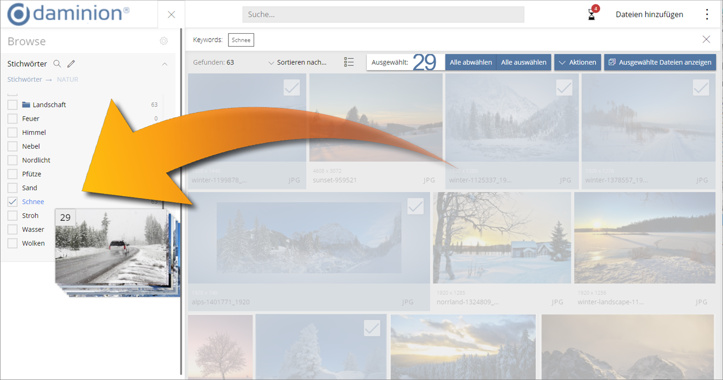Edit keywords with the pencil icon
The height and width of the screenshot is (380, 723).
coord(71,64)
